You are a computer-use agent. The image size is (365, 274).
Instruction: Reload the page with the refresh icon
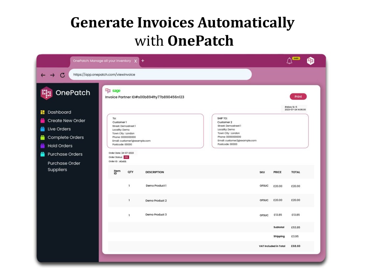(62, 75)
